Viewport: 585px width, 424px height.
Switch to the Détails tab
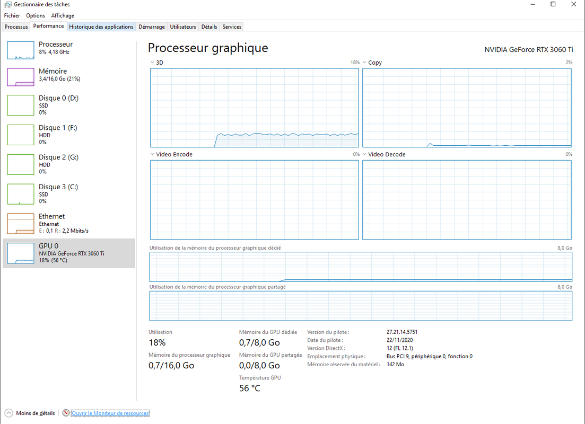209,27
